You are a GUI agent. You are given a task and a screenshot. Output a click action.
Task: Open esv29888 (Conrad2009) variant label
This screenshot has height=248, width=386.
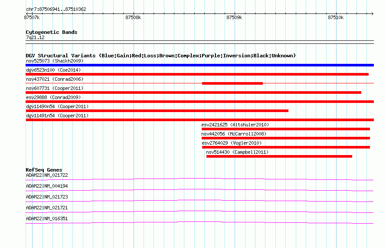(53, 97)
